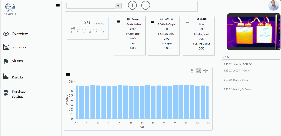Open the Air Cathode panel menu
Image resolution: width=281 pixels, height=136 pixels.
pyautogui.click(x=152, y=21)
